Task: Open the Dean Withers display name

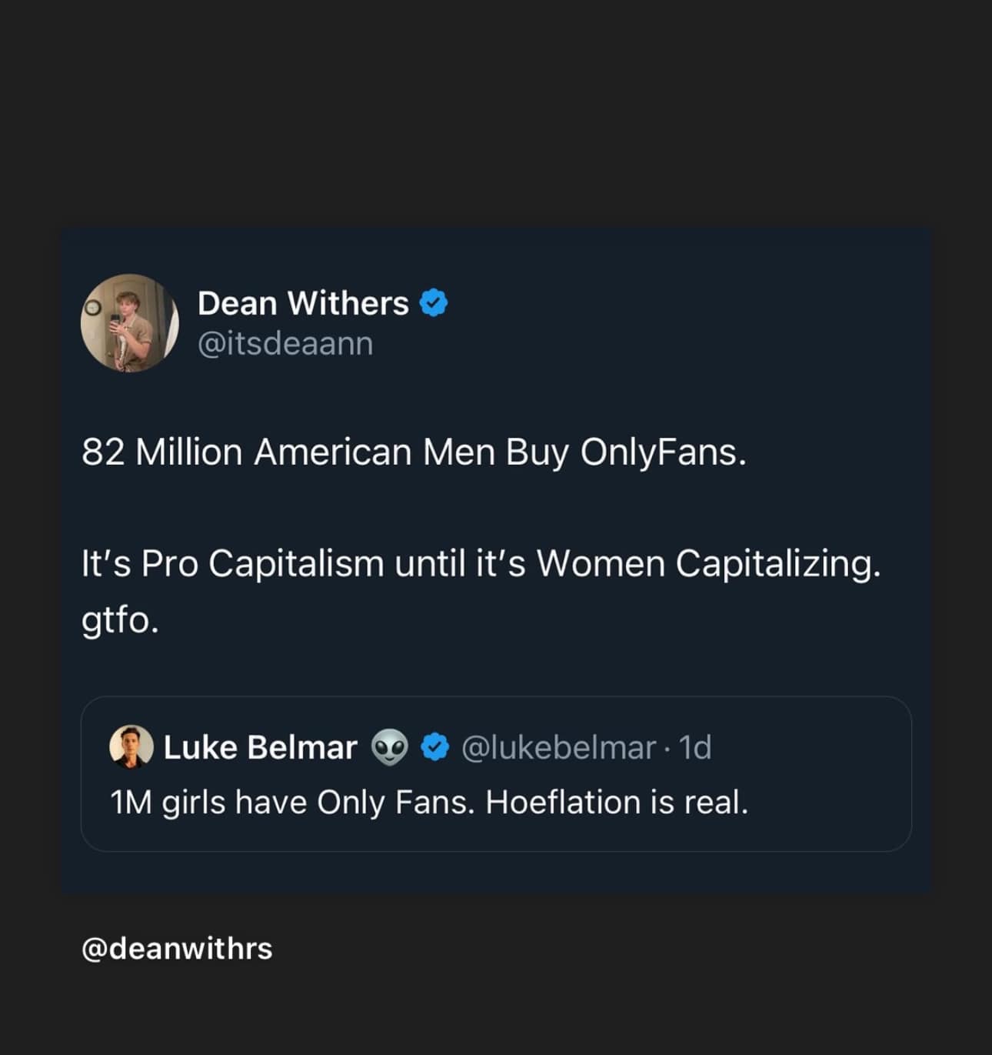Action: click(x=302, y=303)
